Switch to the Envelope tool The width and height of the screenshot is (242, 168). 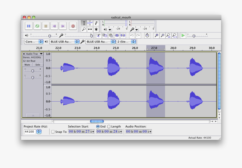[90, 23]
